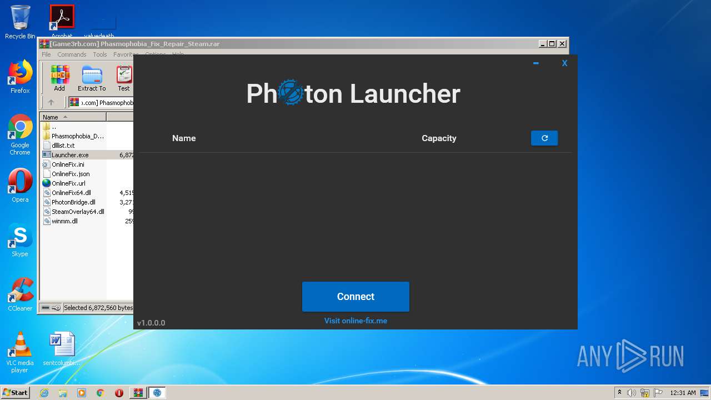711x400 pixels.
Task: Click the sentcolumbi Word document icon
Action: click(x=62, y=349)
